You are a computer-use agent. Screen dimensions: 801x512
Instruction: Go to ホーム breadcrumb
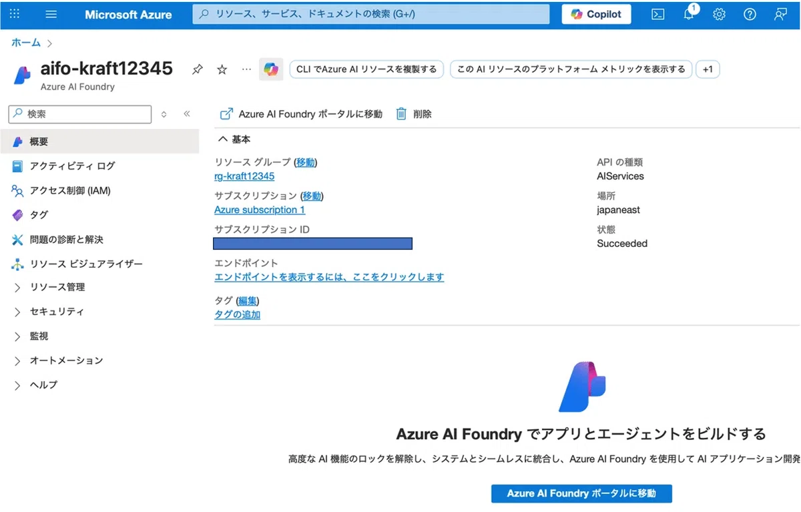pos(26,43)
